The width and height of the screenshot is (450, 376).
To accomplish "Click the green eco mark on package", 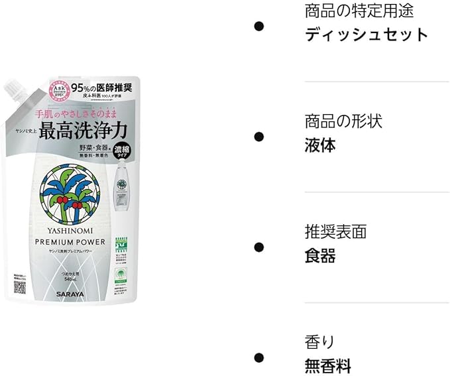I will pyautogui.click(x=121, y=245).
